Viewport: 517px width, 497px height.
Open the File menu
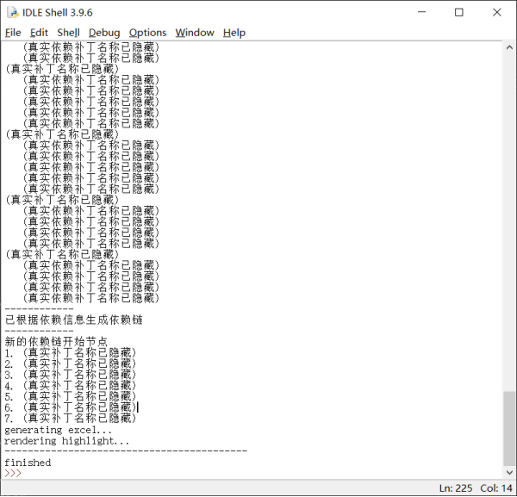(13, 33)
